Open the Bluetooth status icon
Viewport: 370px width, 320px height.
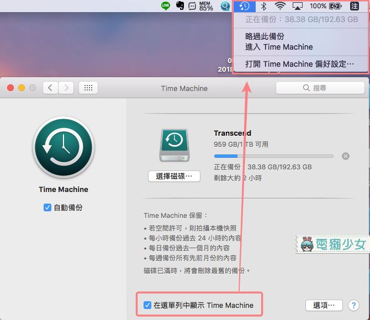(263, 6)
